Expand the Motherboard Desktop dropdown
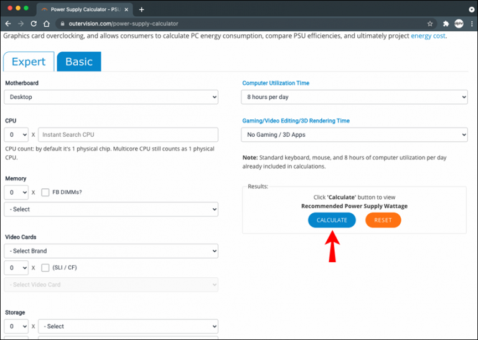The image size is (478, 340). coord(111,97)
